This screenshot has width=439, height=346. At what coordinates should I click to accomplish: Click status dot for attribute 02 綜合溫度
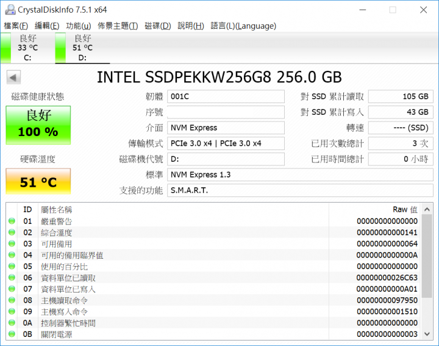click(12, 232)
